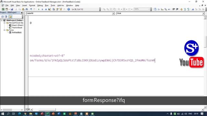Click the Reset stop icon
The image size is (207, 116).
pos(46,9)
